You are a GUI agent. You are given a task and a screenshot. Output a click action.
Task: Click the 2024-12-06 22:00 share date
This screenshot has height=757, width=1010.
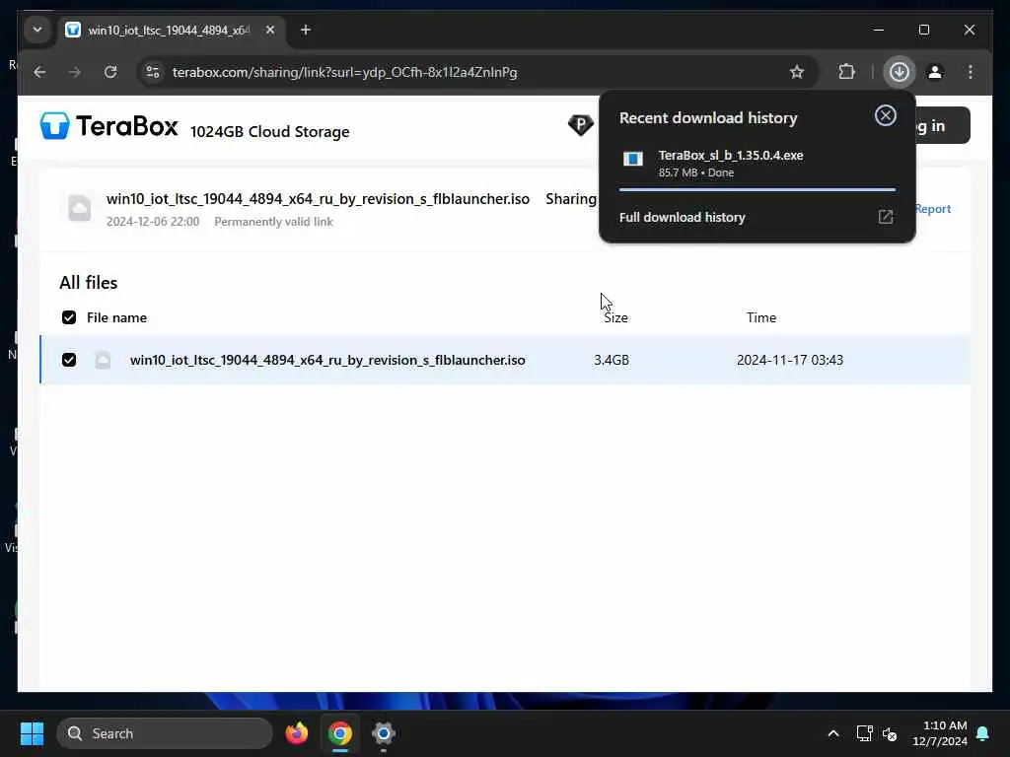pyautogui.click(x=153, y=222)
